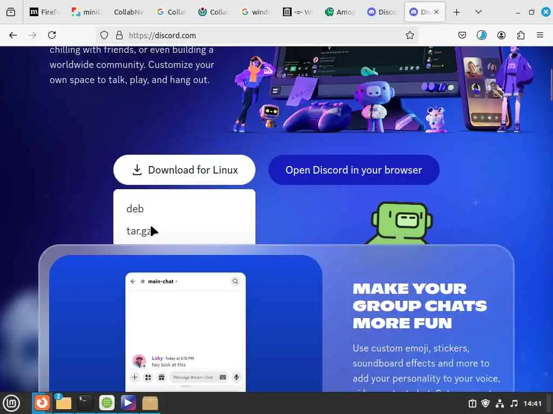Open the Firefox account icon
The image size is (553, 414).
click(x=501, y=35)
